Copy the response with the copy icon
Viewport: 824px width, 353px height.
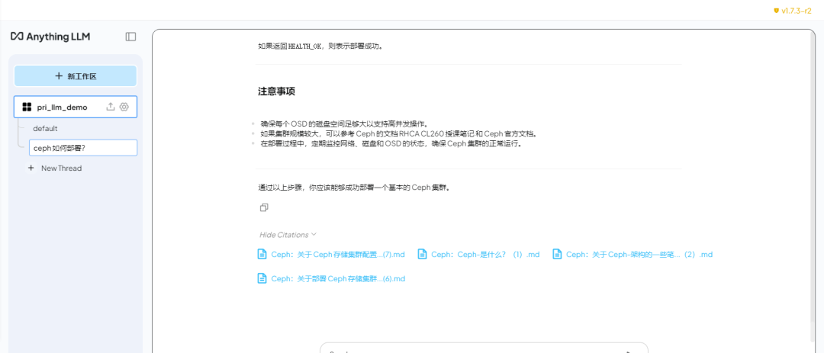coord(264,207)
